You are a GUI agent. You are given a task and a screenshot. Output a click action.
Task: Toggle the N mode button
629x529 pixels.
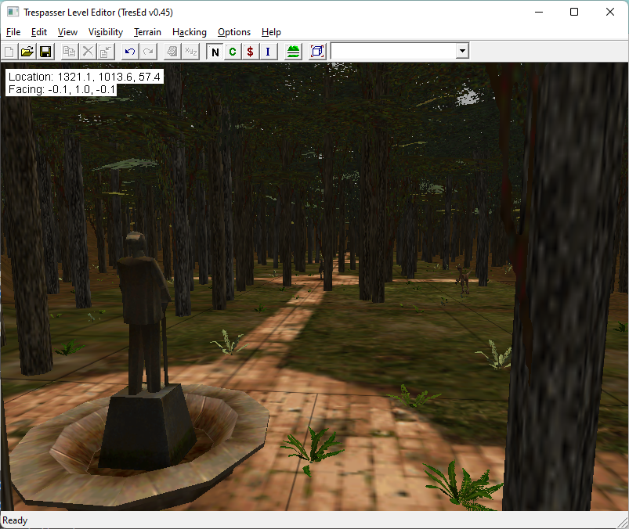tap(215, 52)
